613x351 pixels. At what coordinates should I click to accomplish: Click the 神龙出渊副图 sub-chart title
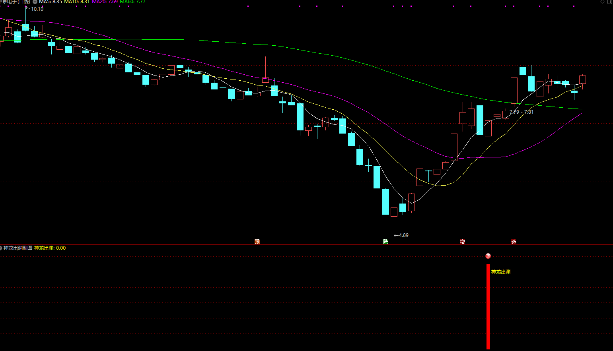click(18, 248)
